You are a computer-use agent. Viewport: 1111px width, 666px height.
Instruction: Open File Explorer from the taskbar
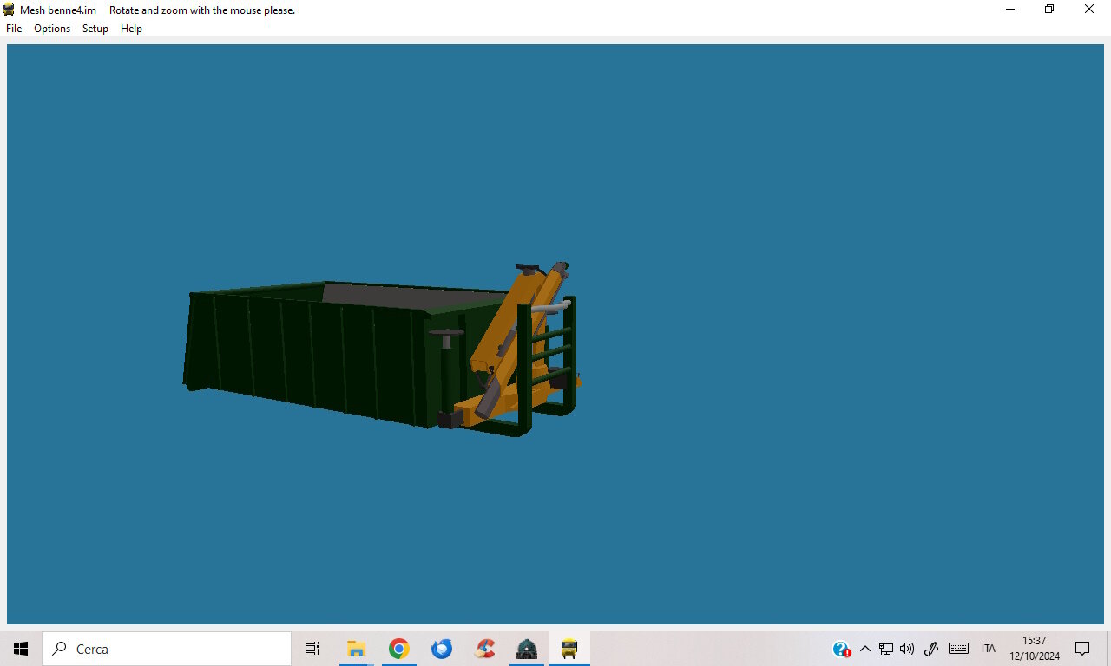click(356, 649)
